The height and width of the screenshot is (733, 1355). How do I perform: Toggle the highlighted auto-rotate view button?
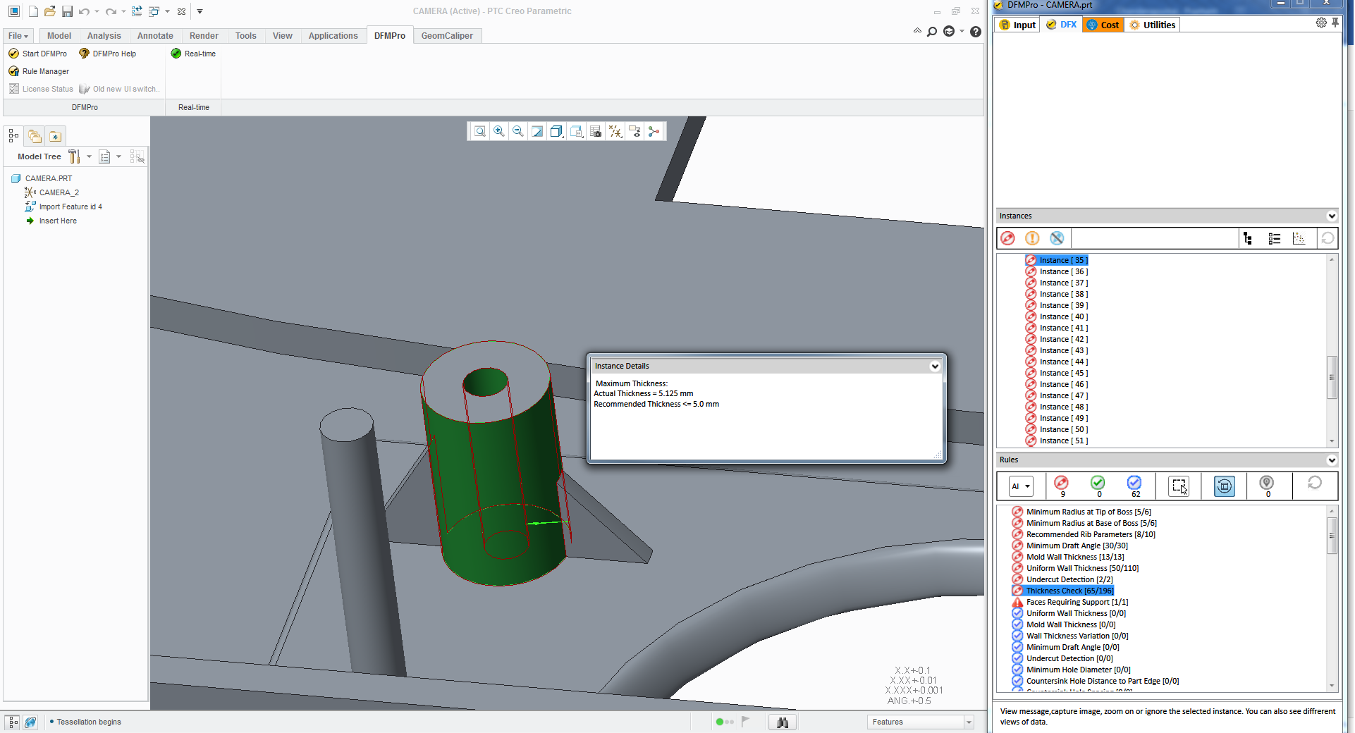click(x=1225, y=486)
